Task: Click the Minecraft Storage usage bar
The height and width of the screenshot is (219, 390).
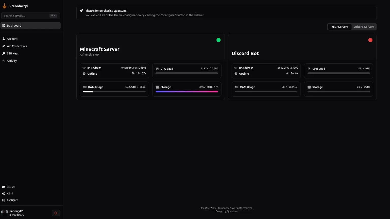Action: pyautogui.click(x=186, y=92)
